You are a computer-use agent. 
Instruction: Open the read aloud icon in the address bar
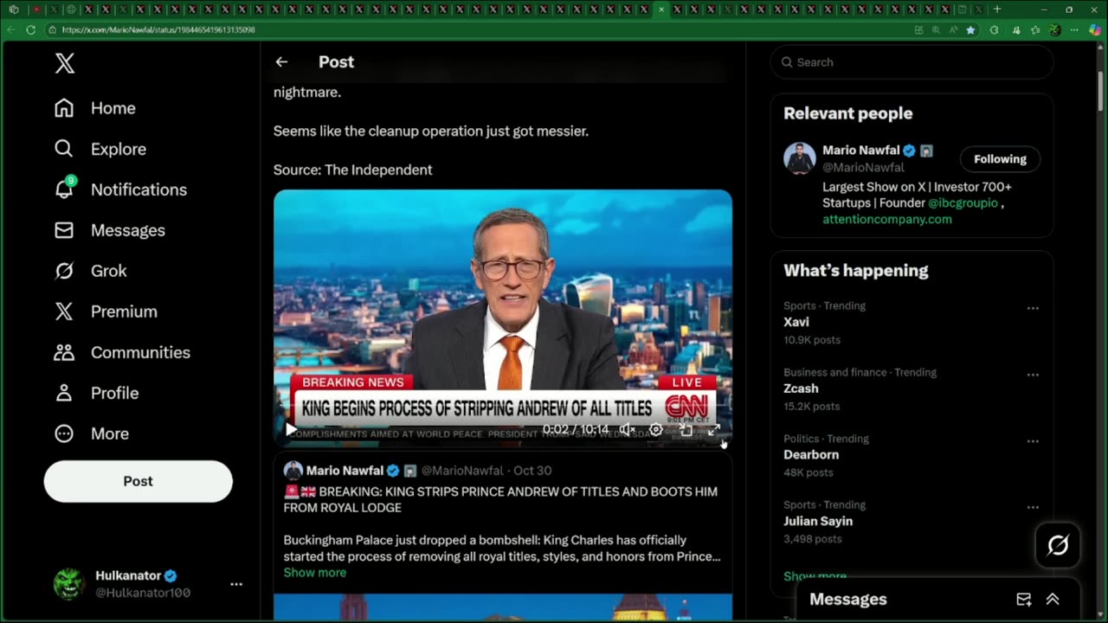[953, 29]
